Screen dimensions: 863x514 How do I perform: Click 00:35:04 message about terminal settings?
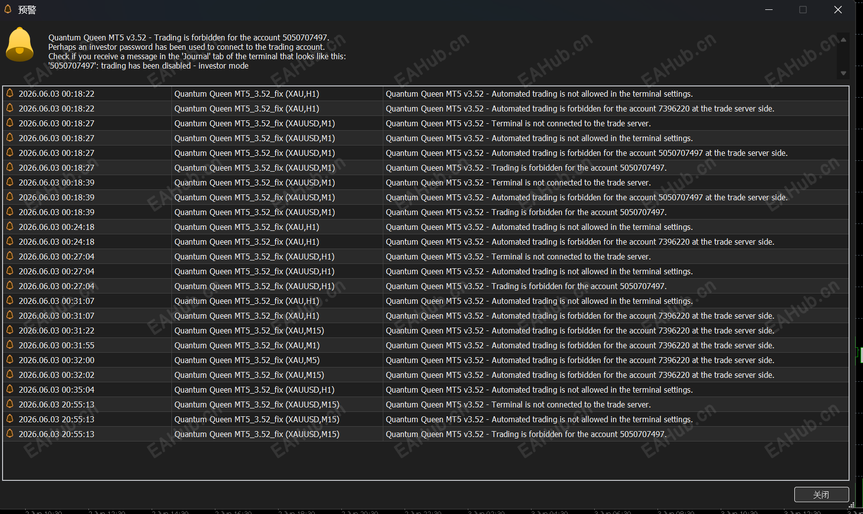coord(539,390)
